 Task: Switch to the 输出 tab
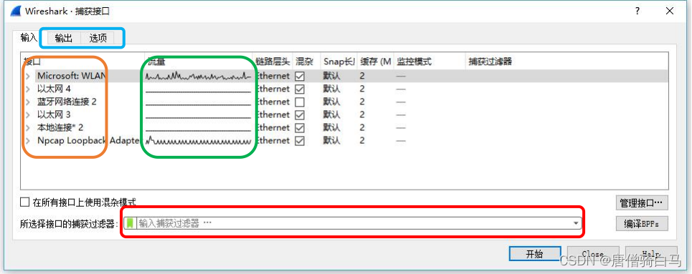64,39
